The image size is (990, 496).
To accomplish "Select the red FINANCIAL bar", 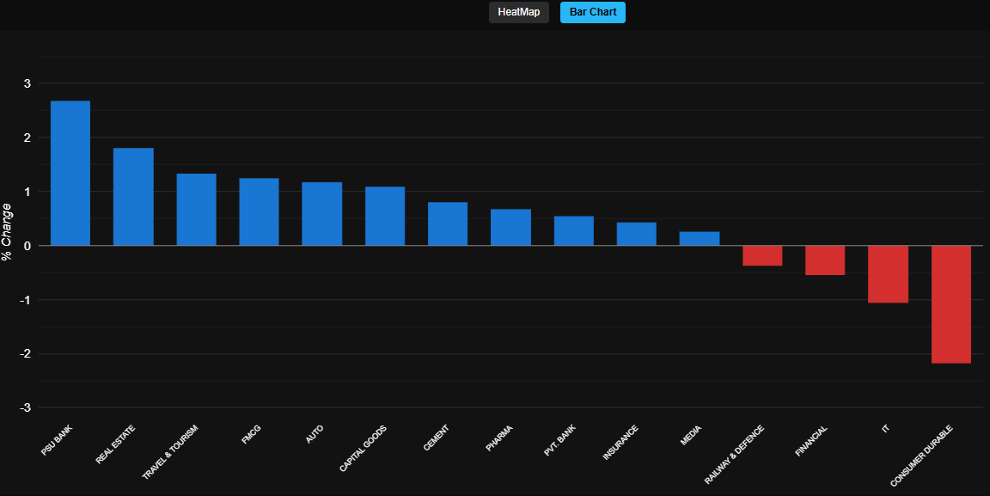I will [x=825, y=260].
